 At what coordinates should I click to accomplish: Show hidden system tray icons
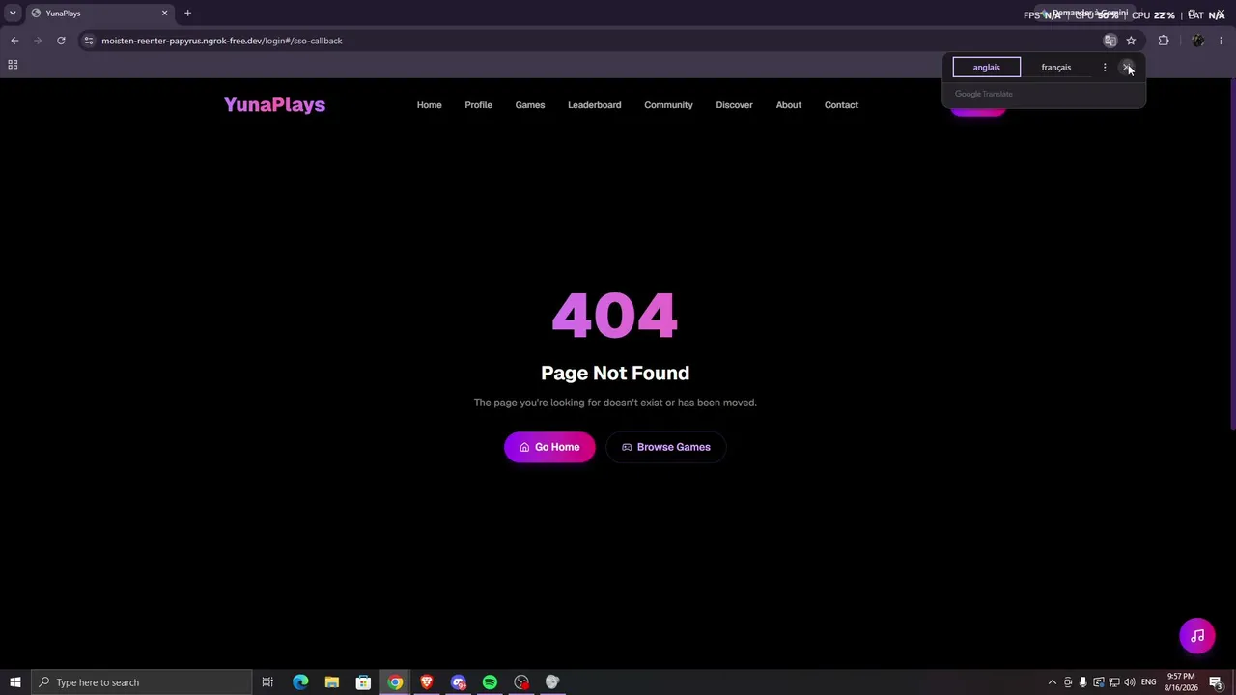pyautogui.click(x=1053, y=682)
